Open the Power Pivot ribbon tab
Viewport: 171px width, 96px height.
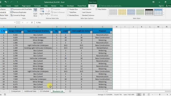82,6
